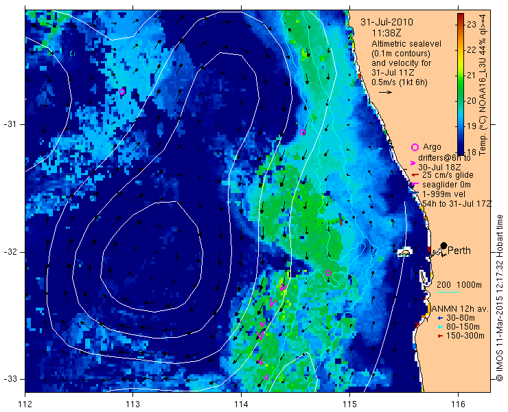Click the '30-80m' depth label
The image size is (508, 412).
point(461,318)
